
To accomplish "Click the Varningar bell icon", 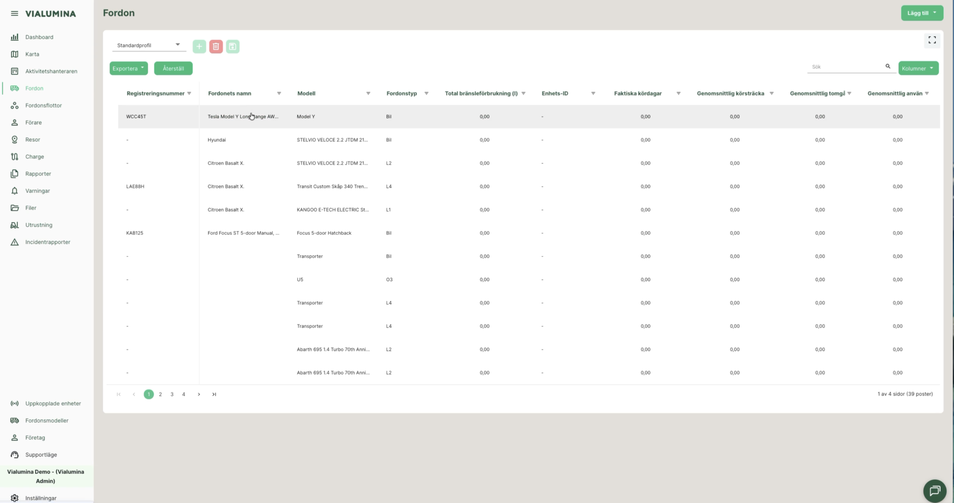I will tap(15, 191).
